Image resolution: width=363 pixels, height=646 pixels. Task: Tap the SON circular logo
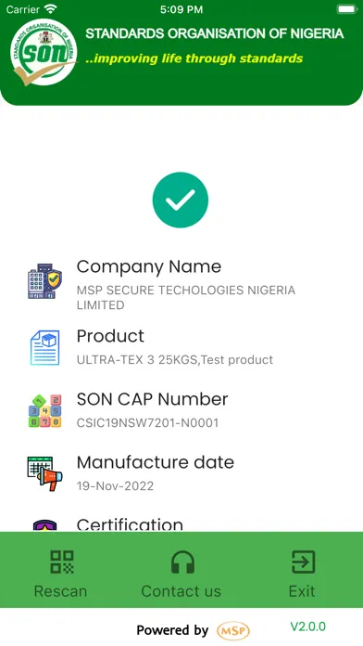click(x=44, y=52)
